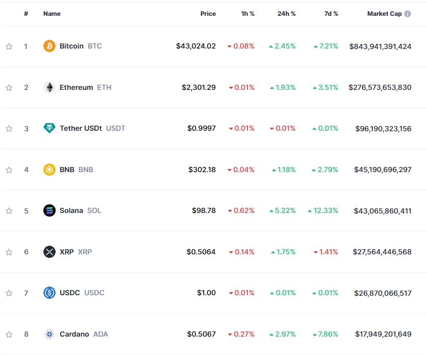Toggle the watchlist star for Solana
Viewport: 426px width, 355px height.
(9, 211)
